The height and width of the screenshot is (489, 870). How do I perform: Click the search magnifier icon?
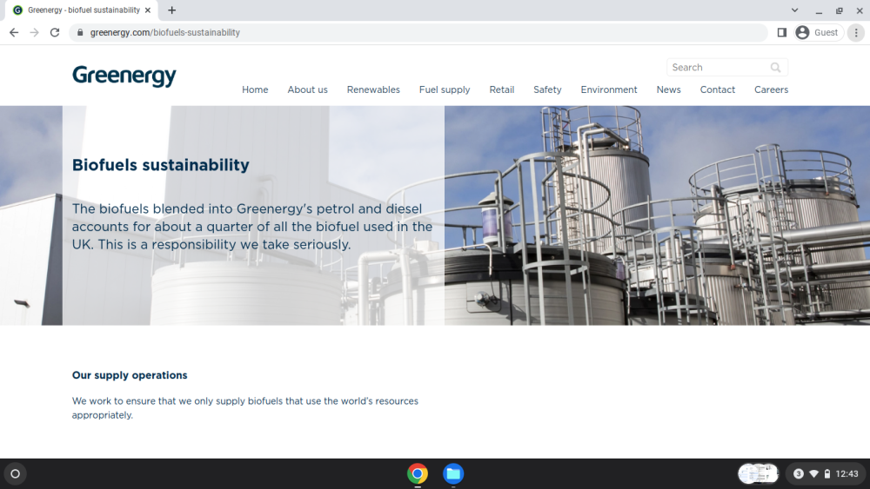click(775, 68)
